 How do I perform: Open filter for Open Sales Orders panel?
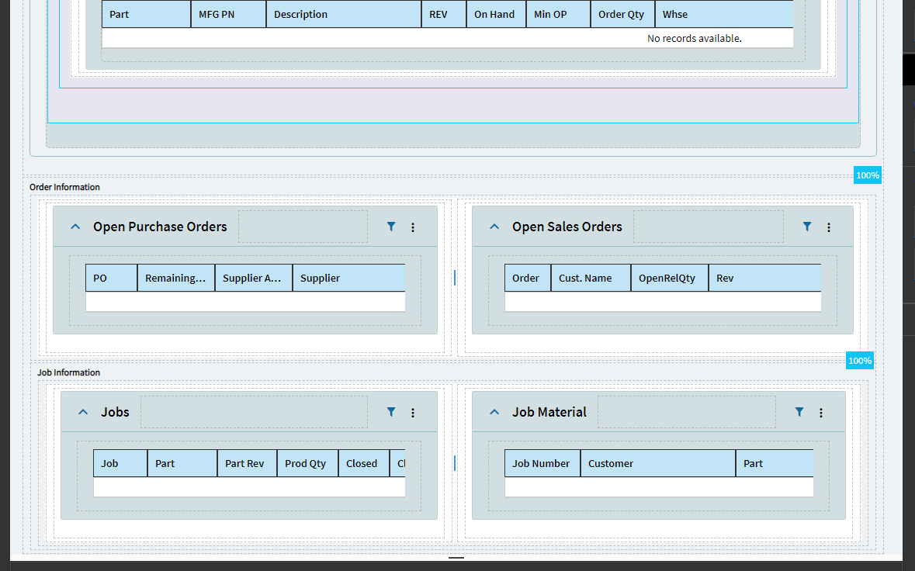(807, 227)
